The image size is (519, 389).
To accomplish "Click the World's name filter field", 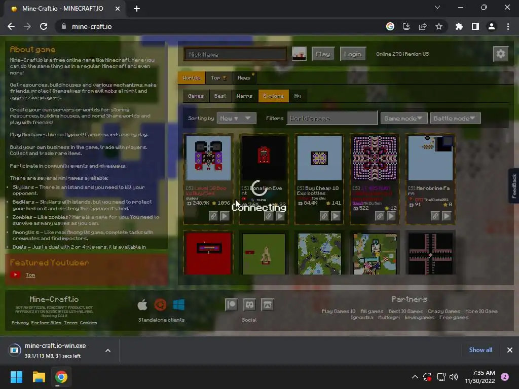I will point(332,118).
